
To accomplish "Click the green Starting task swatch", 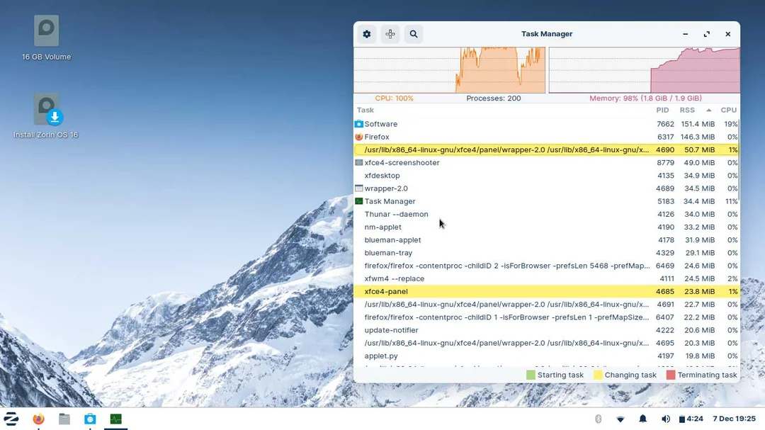I will point(531,375).
